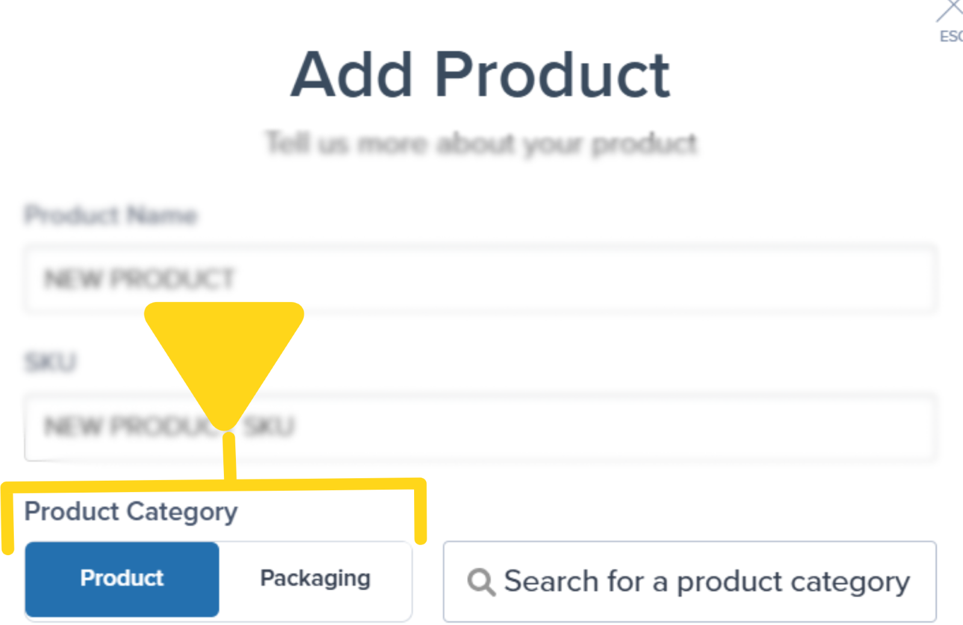Click inside the category search bar

(689, 580)
